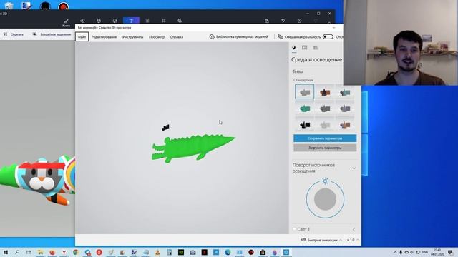The height and width of the screenshot is (257, 458).
Task: Open the Файл menu in 3D Viewer
Action: coord(82,37)
